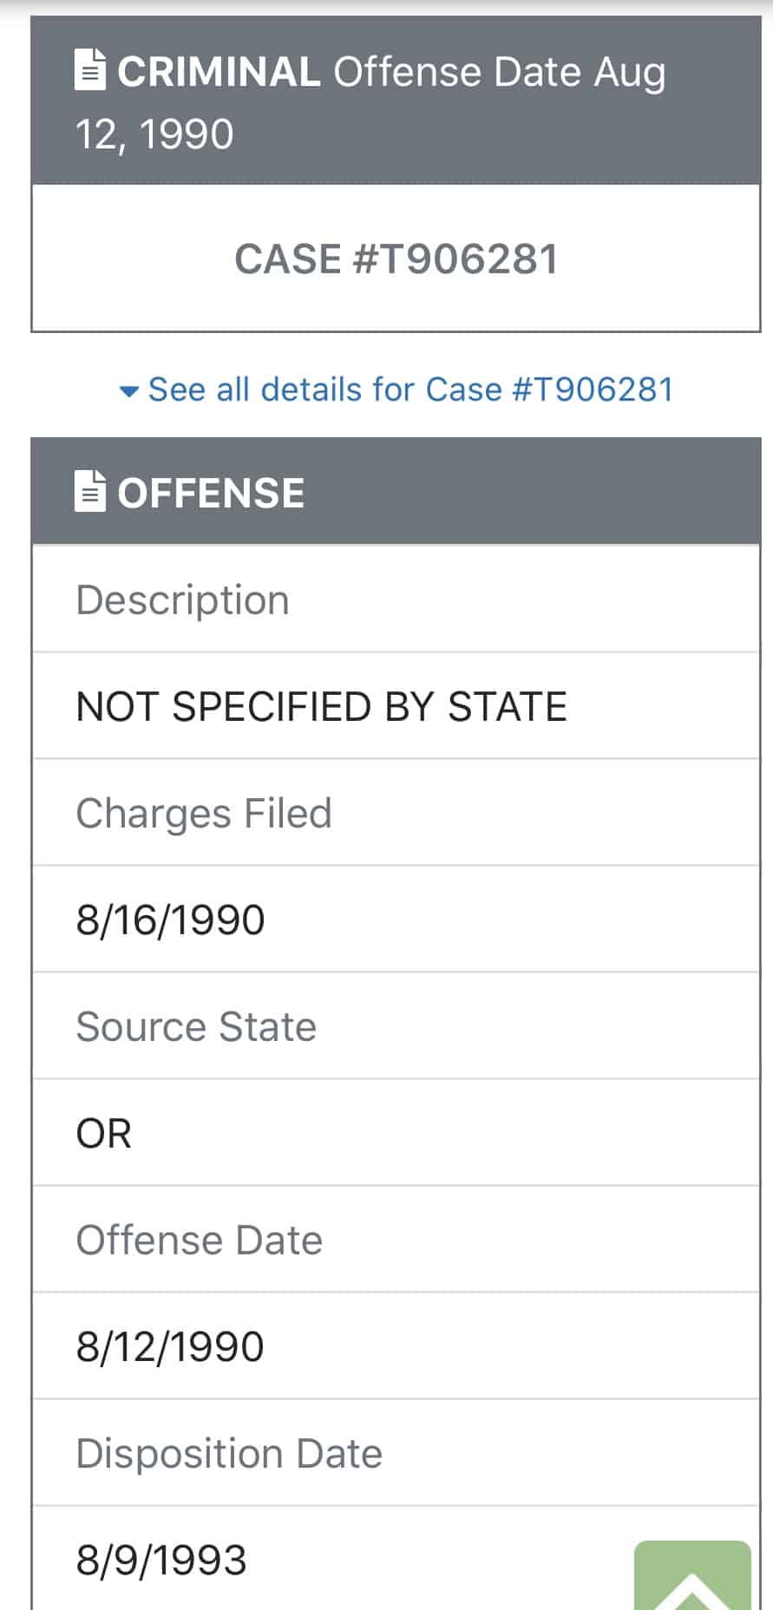Select the 8/12/1990 offense date value
The image size is (773, 1610).
pos(170,1346)
